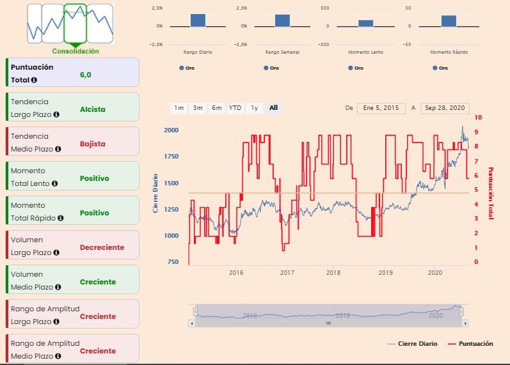510x365 pixels.
Task: Toggle Oro legend under Momento Rápido
Action: (440, 68)
